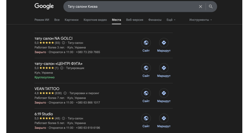
Task: Open website icon for VEAN TATTOO
Action: 146,93
